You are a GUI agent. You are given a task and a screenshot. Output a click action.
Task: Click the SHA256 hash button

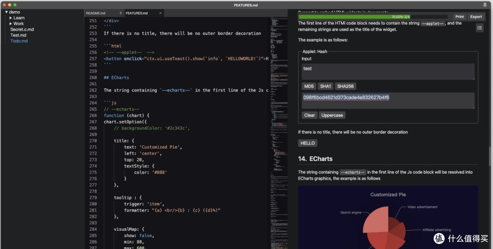[345, 86]
